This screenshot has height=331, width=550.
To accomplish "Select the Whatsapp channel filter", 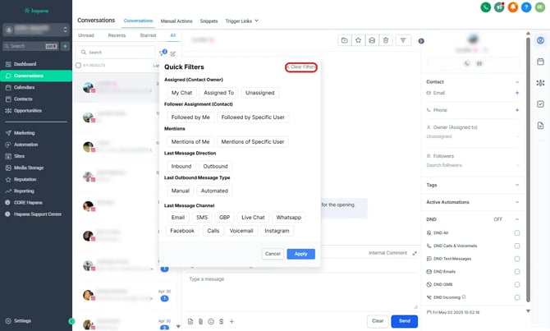I will coord(288,218).
